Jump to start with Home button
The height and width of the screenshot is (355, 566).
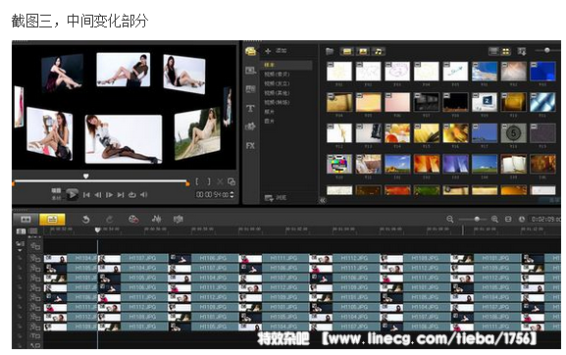click(86, 195)
